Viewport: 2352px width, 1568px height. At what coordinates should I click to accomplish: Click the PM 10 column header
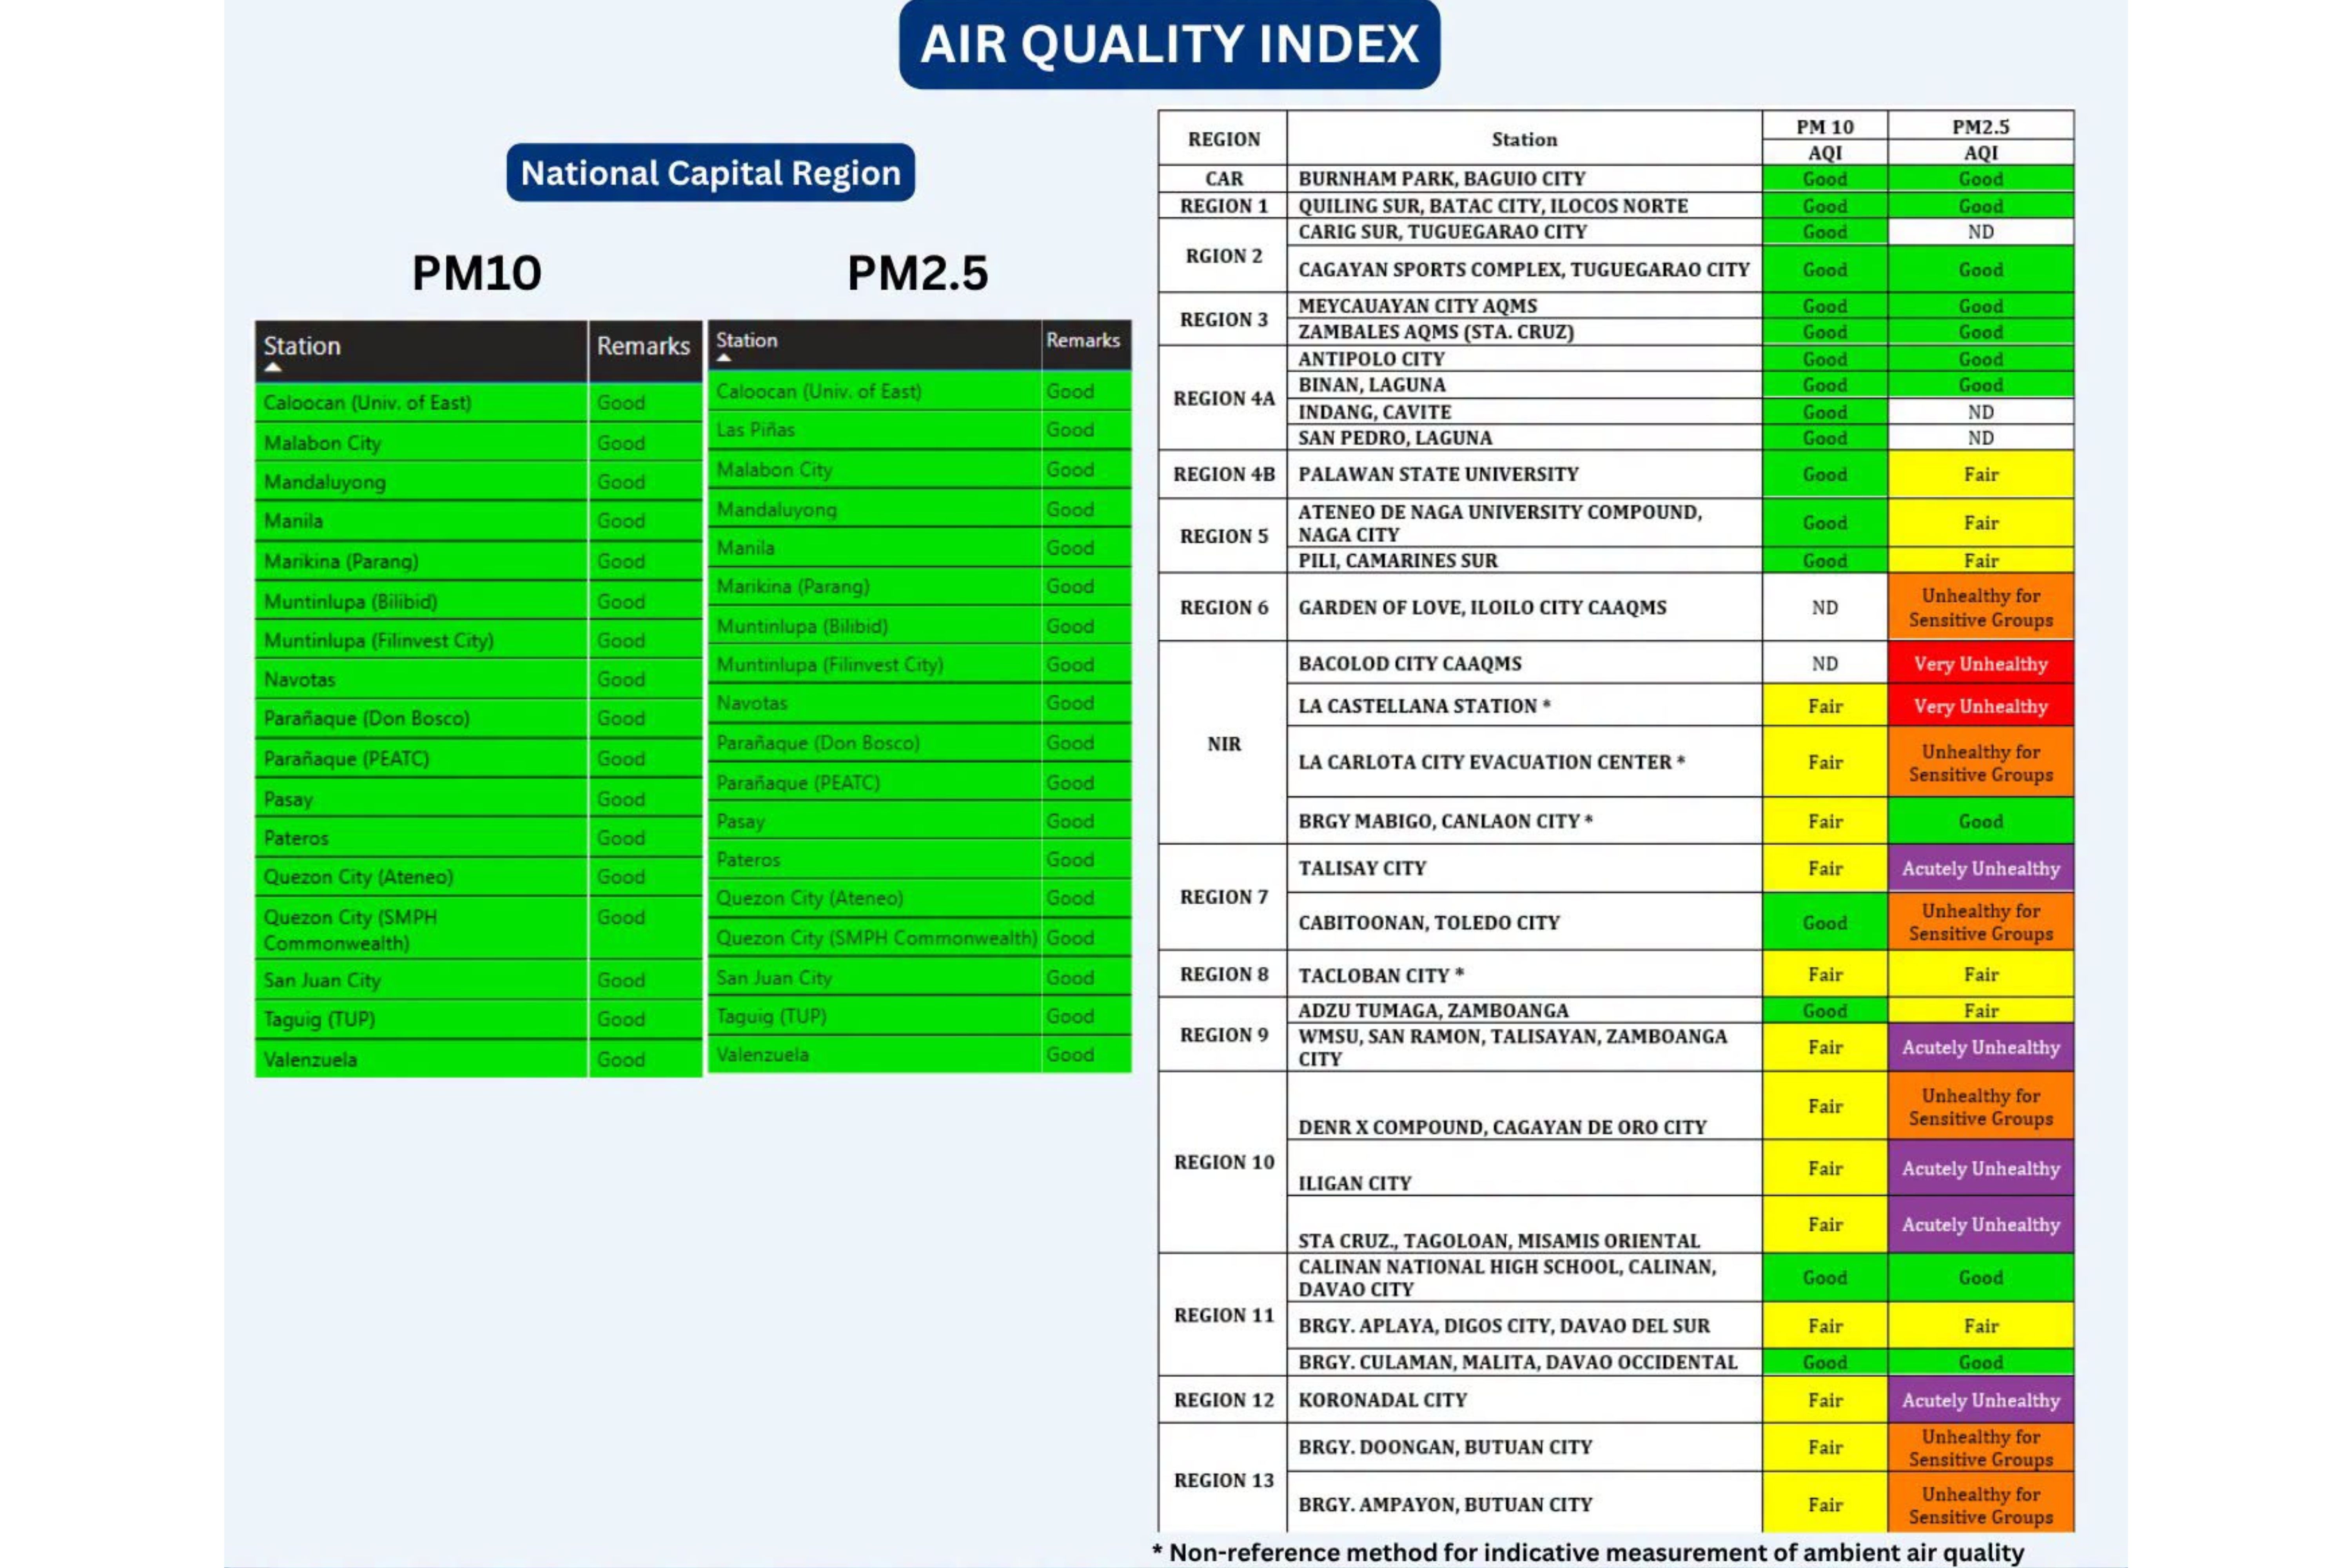pos(1825,126)
